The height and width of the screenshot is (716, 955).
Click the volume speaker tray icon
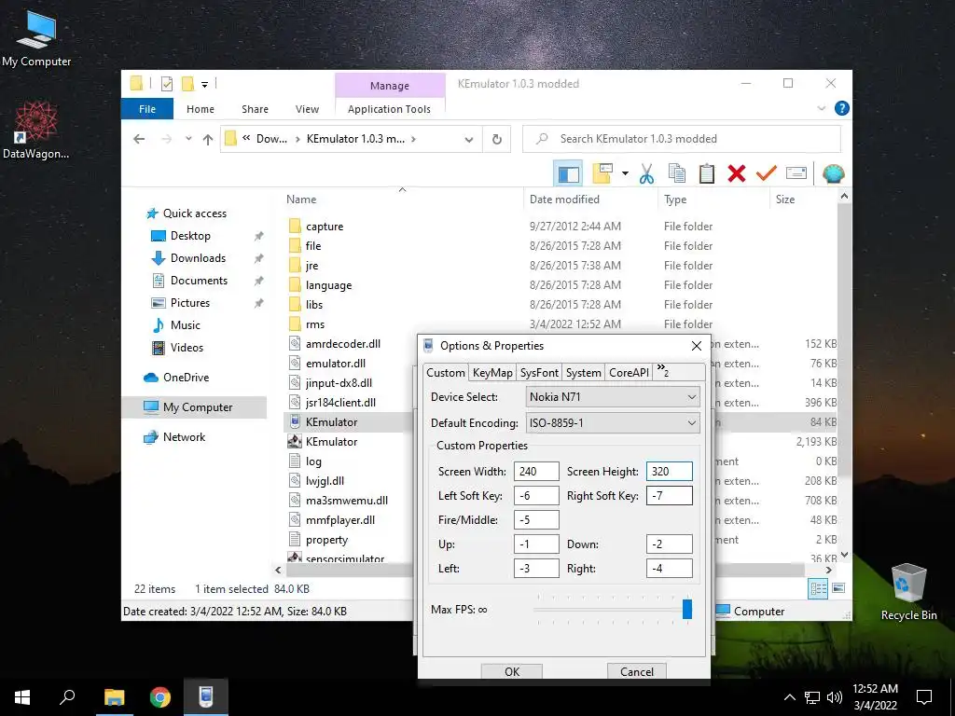[835, 697]
